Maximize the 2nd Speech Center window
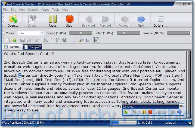Viewport: 195px width, 128px height. [x=185, y=4]
